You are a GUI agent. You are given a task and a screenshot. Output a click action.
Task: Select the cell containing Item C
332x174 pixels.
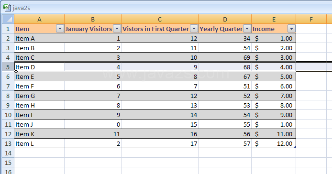pos(39,57)
